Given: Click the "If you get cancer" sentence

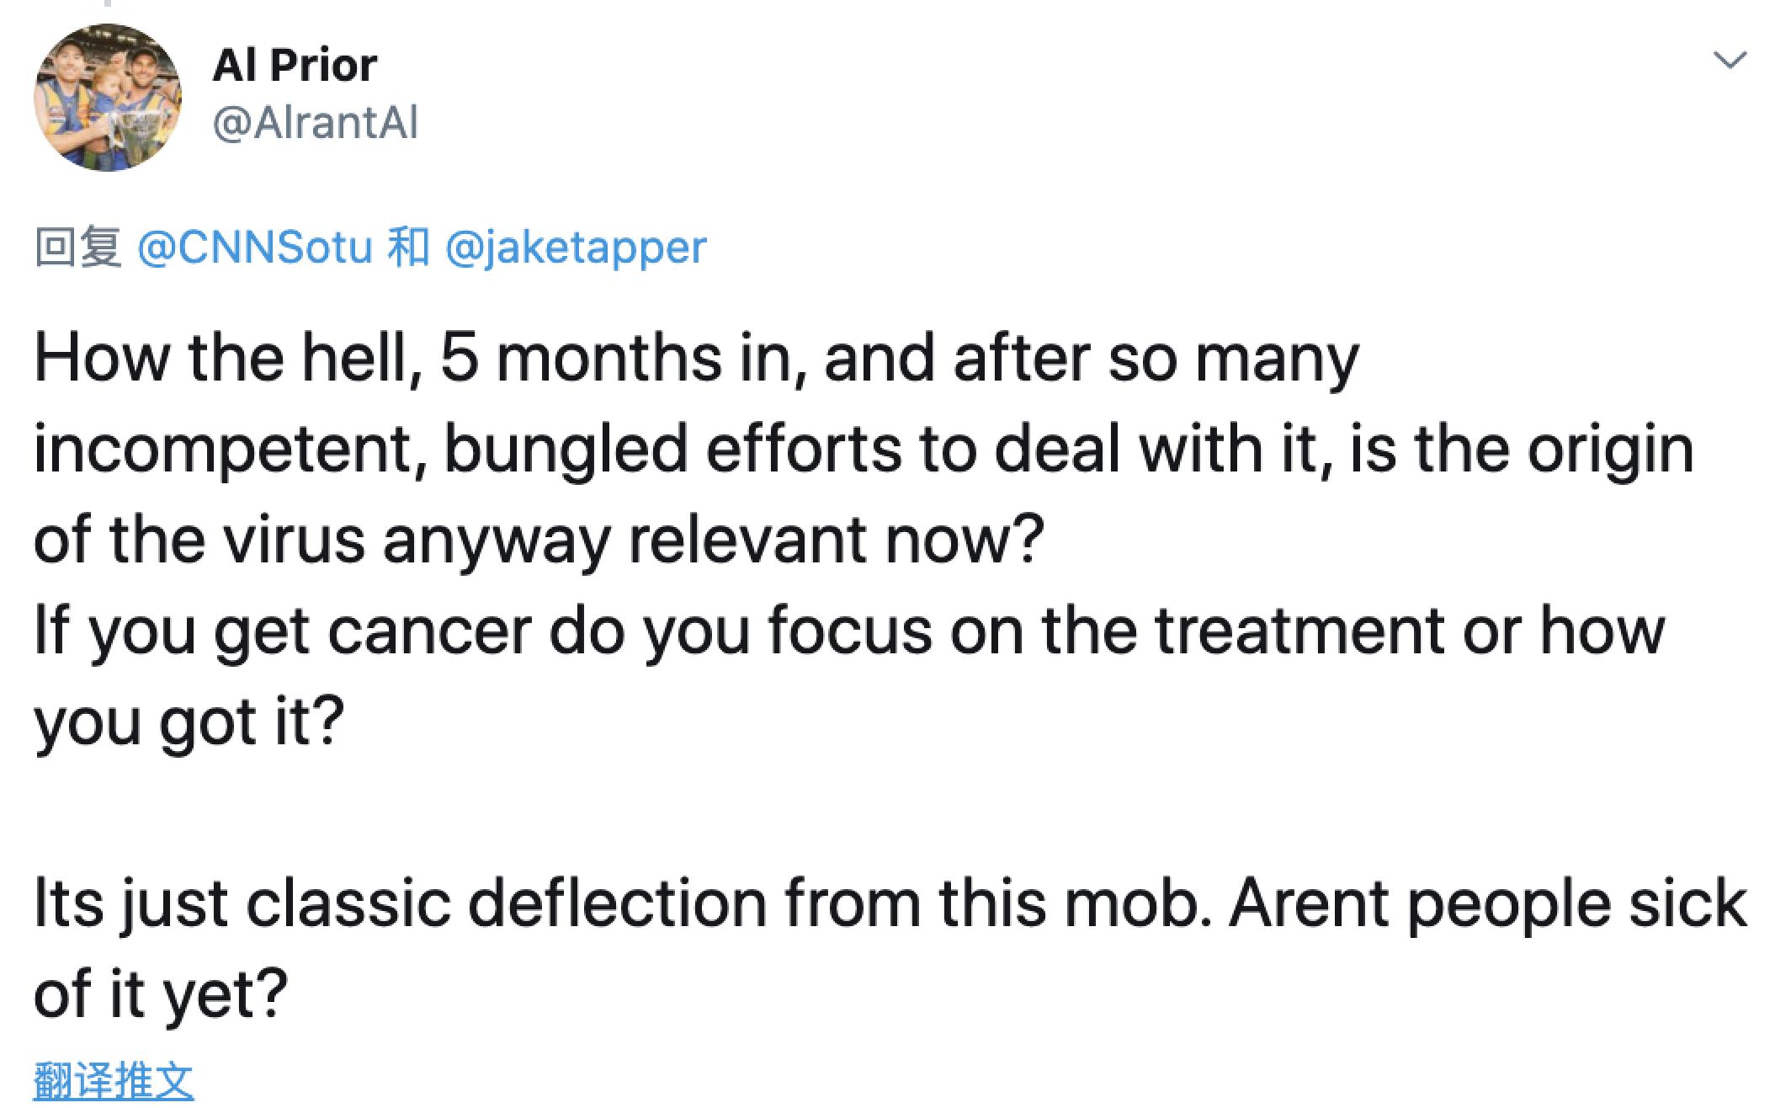Looking at the screenshot, I should tap(849, 631).
